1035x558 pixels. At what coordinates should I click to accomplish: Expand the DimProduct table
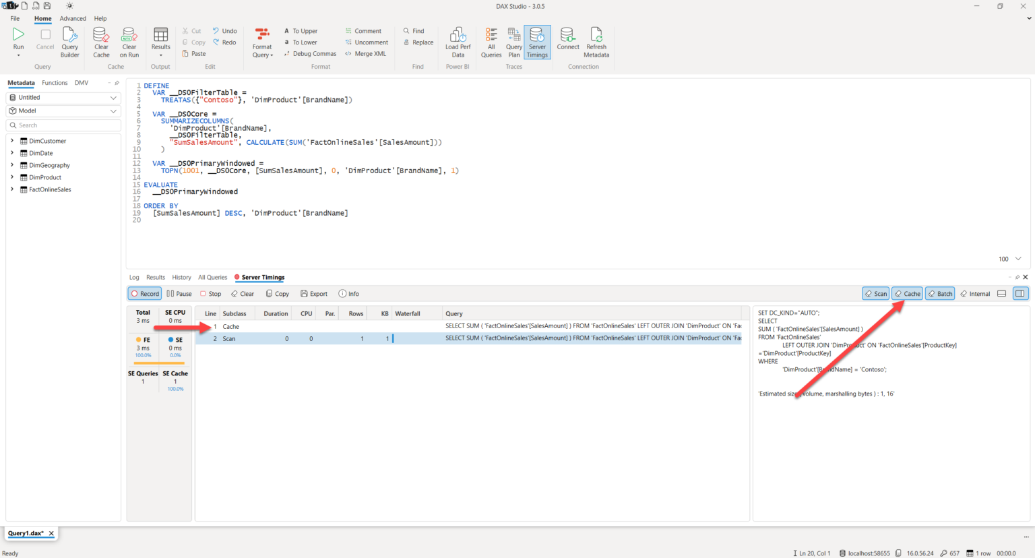tap(12, 177)
